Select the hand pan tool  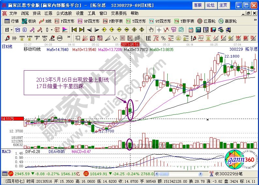[151, 29]
